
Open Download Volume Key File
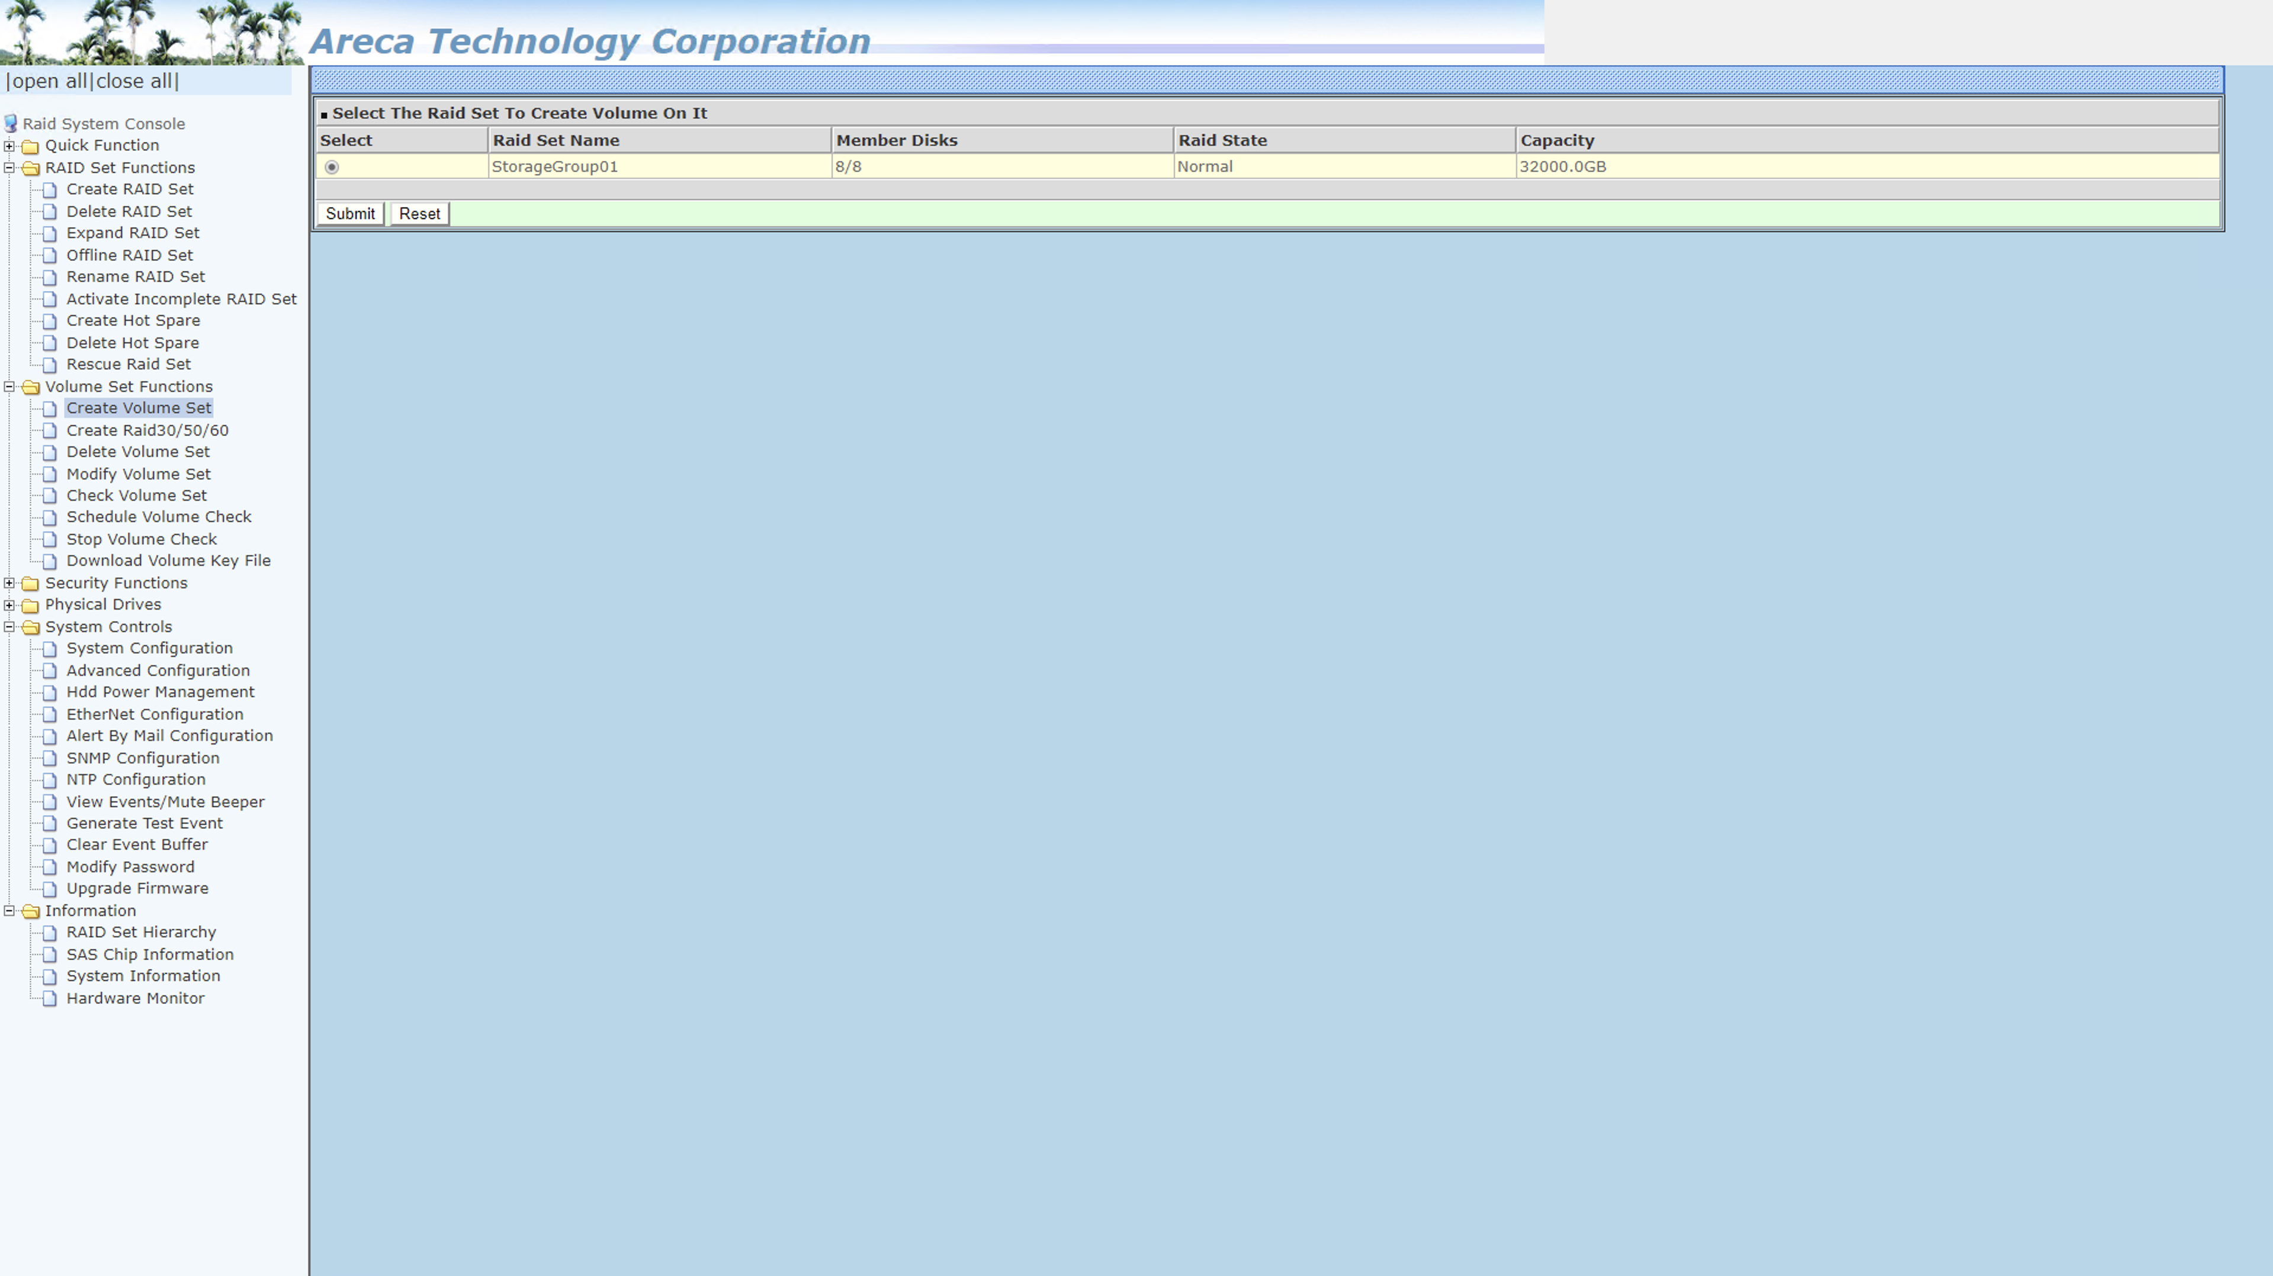(x=169, y=561)
